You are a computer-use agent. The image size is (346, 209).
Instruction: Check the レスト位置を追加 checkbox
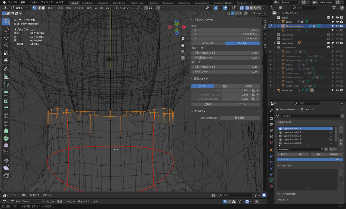(x=278, y=194)
